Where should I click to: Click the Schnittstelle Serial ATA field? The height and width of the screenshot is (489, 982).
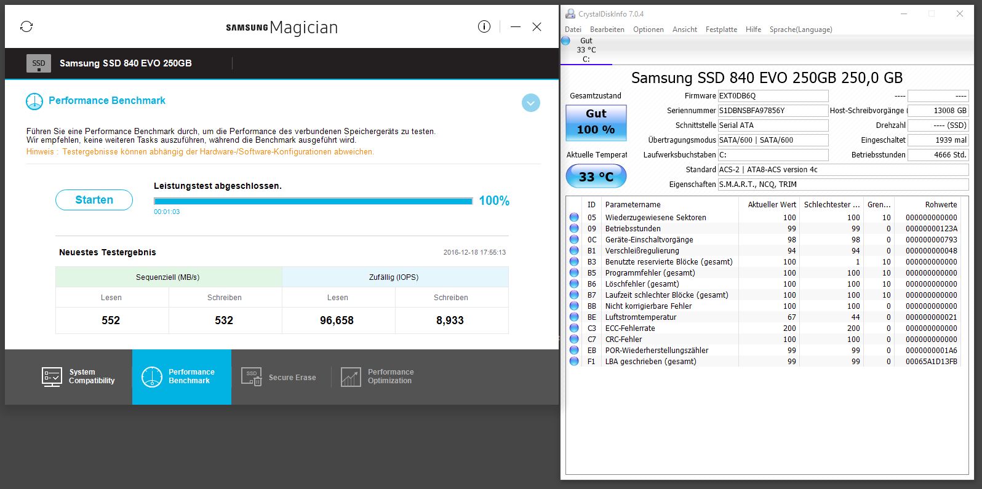[773, 125]
